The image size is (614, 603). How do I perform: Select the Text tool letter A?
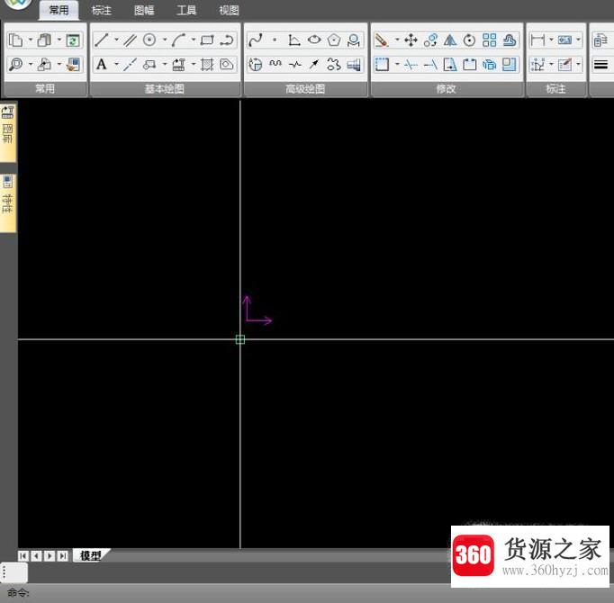pyautogui.click(x=102, y=65)
